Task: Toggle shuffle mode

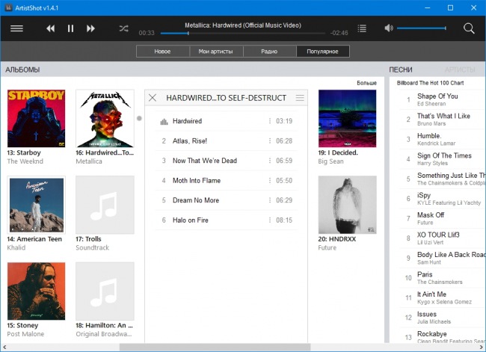Action: (123, 28)
